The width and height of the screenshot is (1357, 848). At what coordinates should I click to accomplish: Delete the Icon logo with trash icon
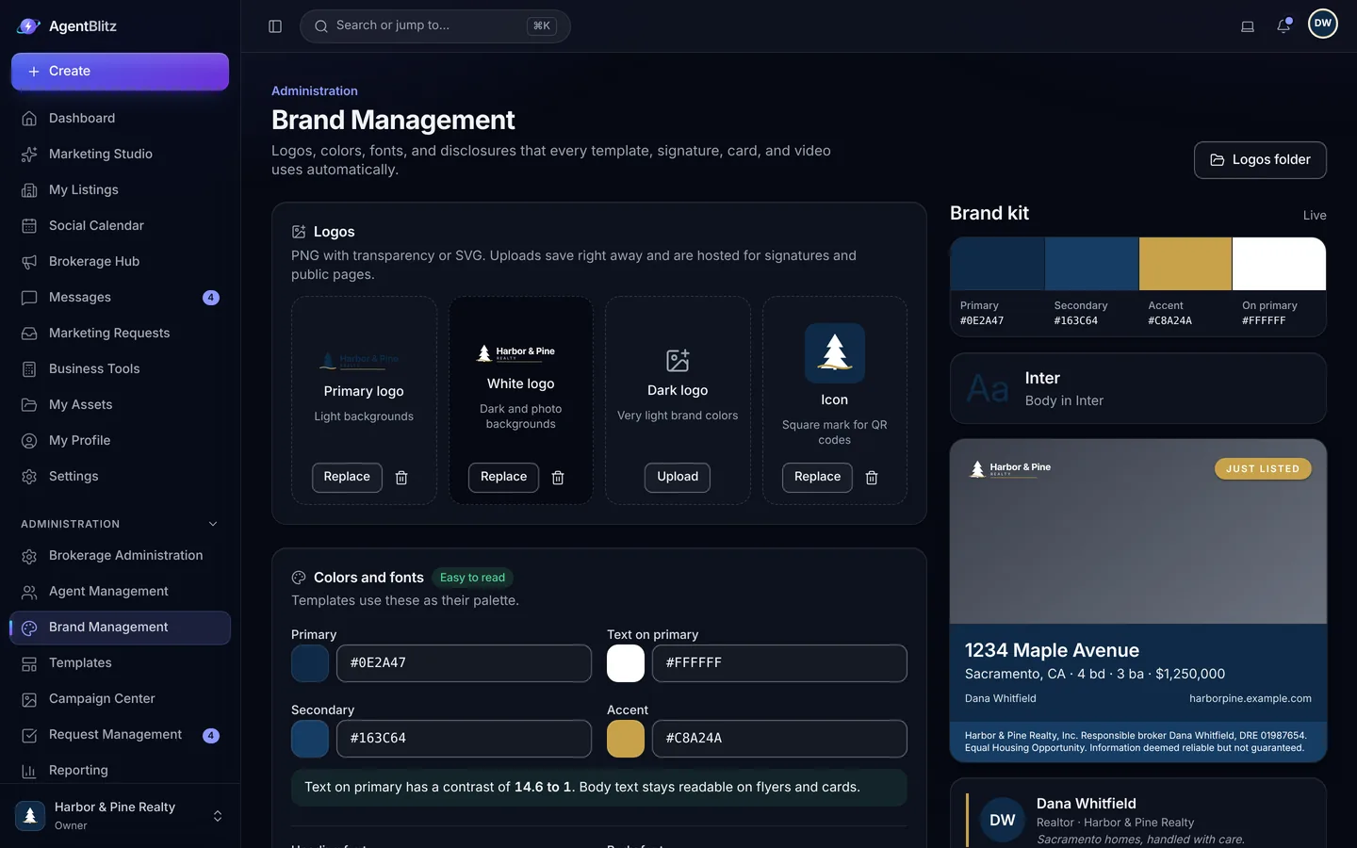(872, 478)
